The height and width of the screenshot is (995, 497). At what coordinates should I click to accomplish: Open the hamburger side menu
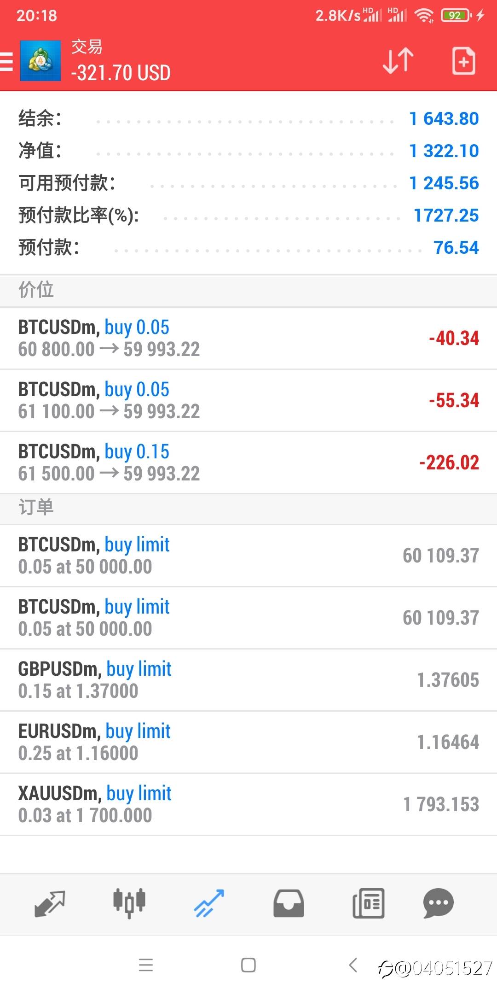tap(6, 61)
